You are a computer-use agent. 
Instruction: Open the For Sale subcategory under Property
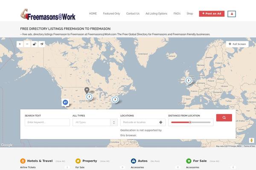[x=80, y=167]
